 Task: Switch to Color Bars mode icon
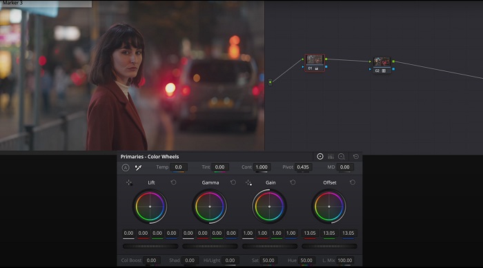click(x=331, y=157)
